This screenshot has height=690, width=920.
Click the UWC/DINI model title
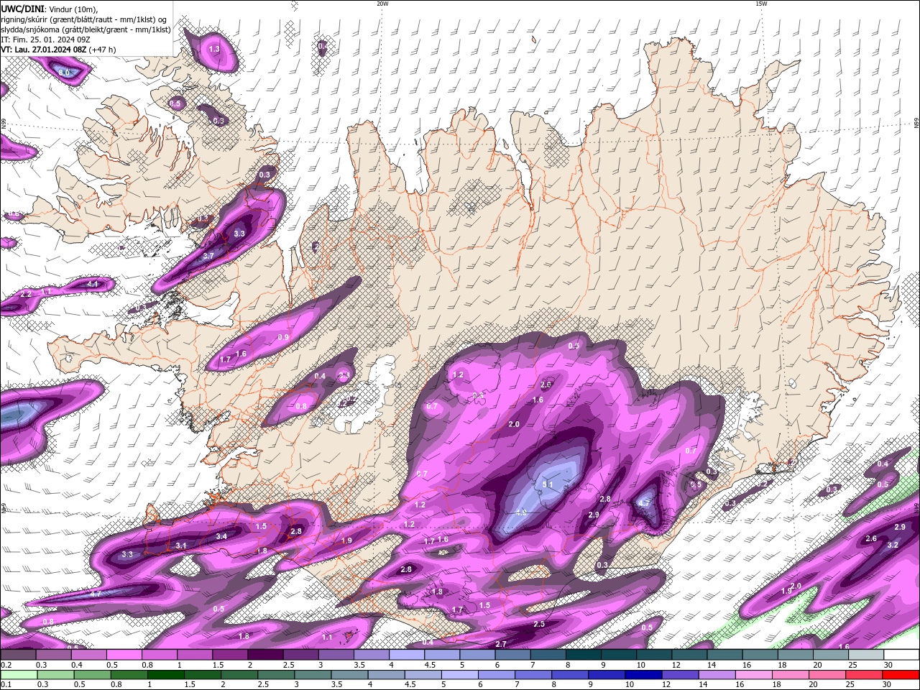coord(22,8)
